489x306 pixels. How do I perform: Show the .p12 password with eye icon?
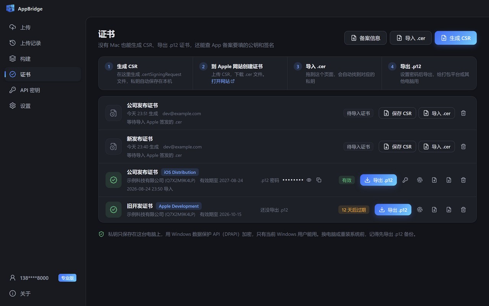coord(309,180)
